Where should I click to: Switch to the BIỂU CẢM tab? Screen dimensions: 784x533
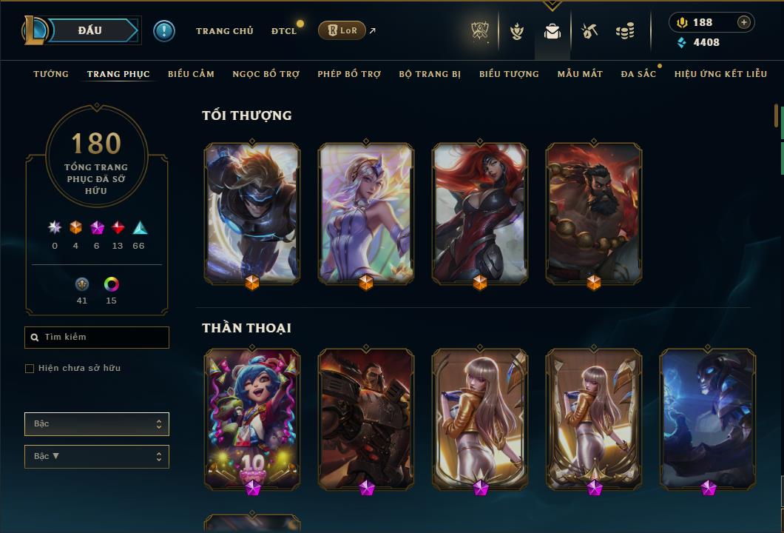click(191, 74)
